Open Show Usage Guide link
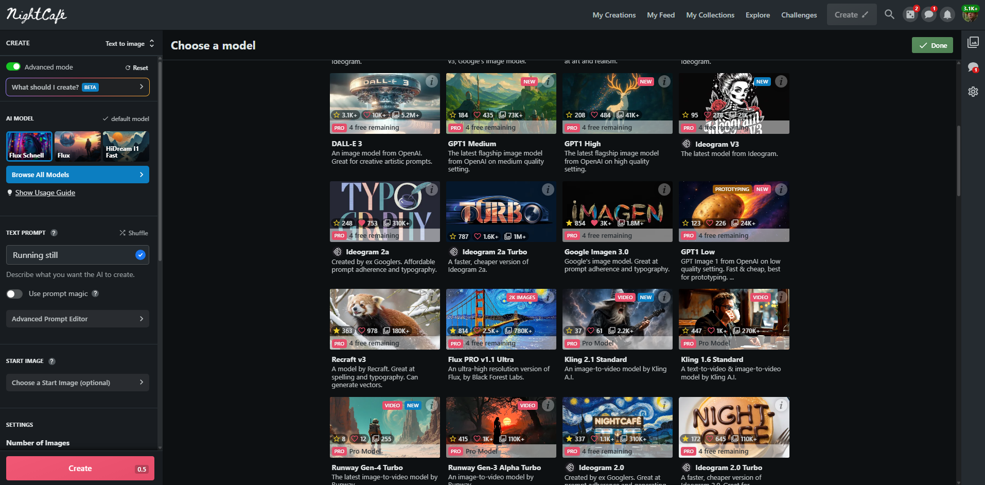 [45, 193]
